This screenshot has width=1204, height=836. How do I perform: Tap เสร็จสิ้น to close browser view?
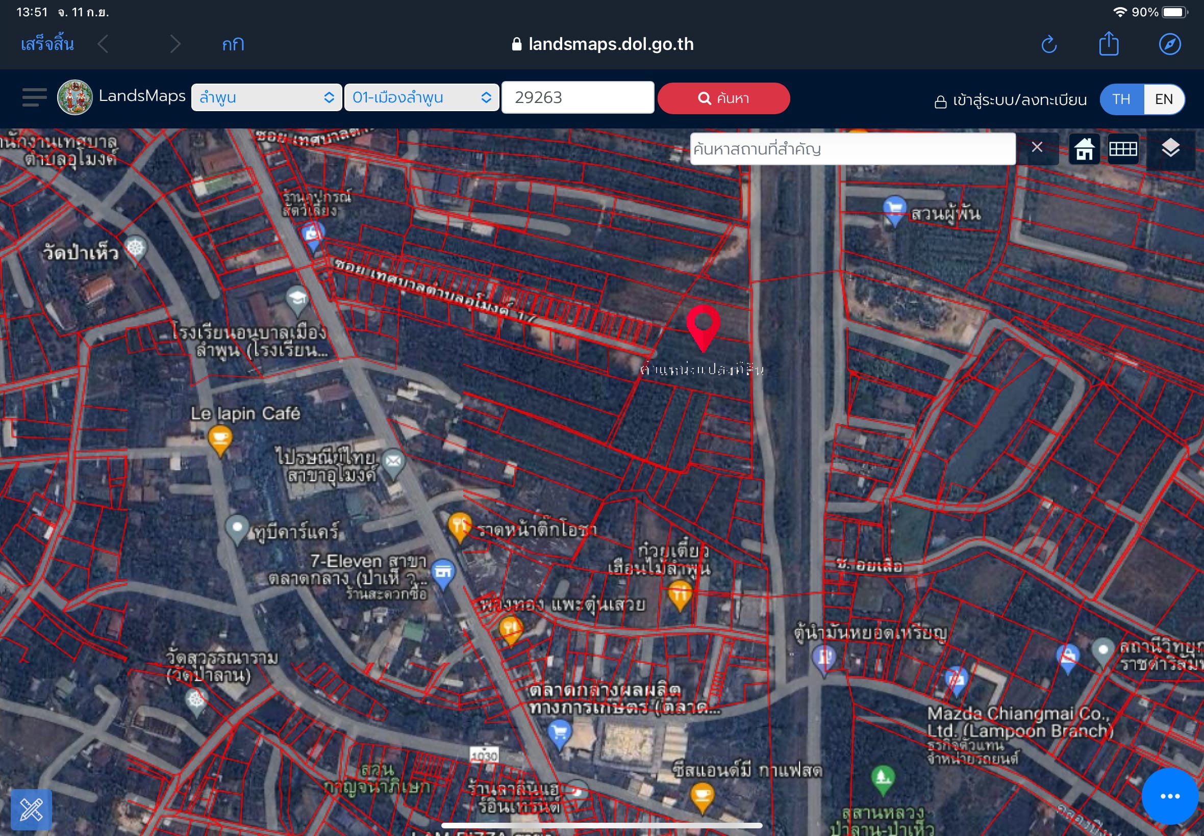click(x=47, y=43)
